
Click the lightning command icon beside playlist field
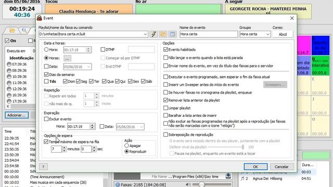(x=153, y=34)
